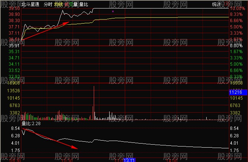Click the 成交量 legend label
Screen dimensions: 248x162
pyautogui.click(x=71, y=4)
